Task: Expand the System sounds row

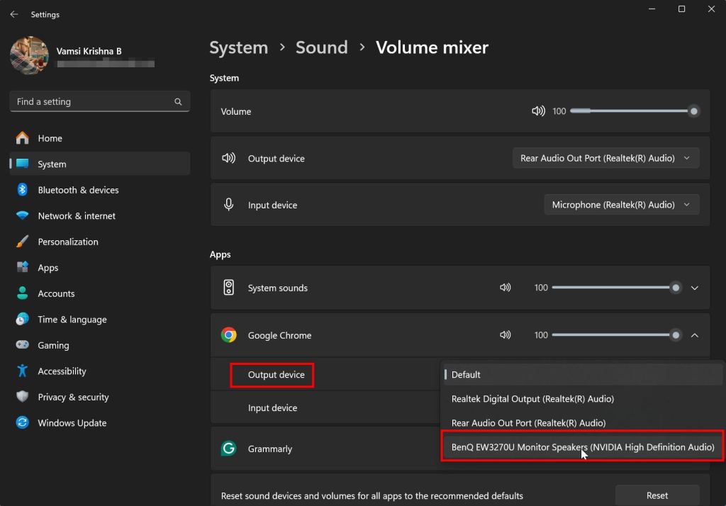Action: (x=695, y=288)
